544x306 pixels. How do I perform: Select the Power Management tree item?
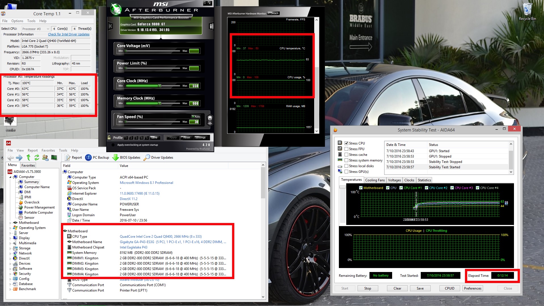[x=39, y=207]
